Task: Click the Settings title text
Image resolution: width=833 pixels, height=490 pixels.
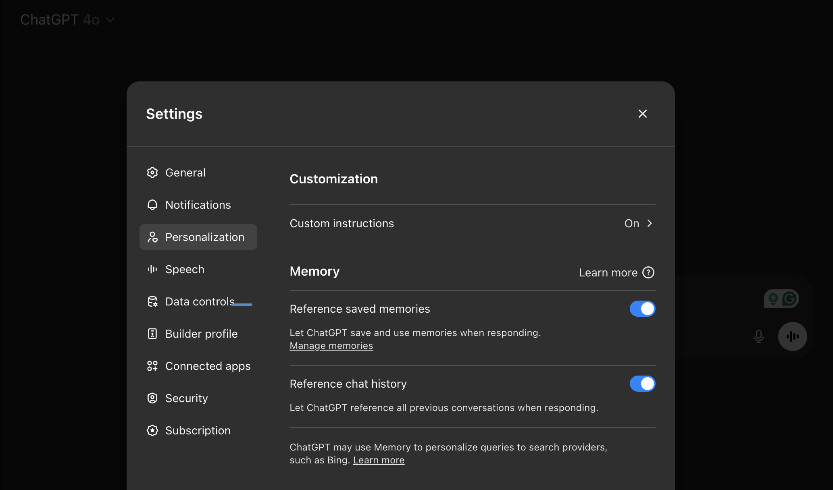Action: (x=174, y=114)
